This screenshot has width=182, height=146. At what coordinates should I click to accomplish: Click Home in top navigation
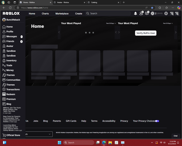coord(32,14)
